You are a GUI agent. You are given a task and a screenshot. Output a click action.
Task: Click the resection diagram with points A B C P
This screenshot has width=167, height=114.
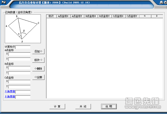[23, 29]
